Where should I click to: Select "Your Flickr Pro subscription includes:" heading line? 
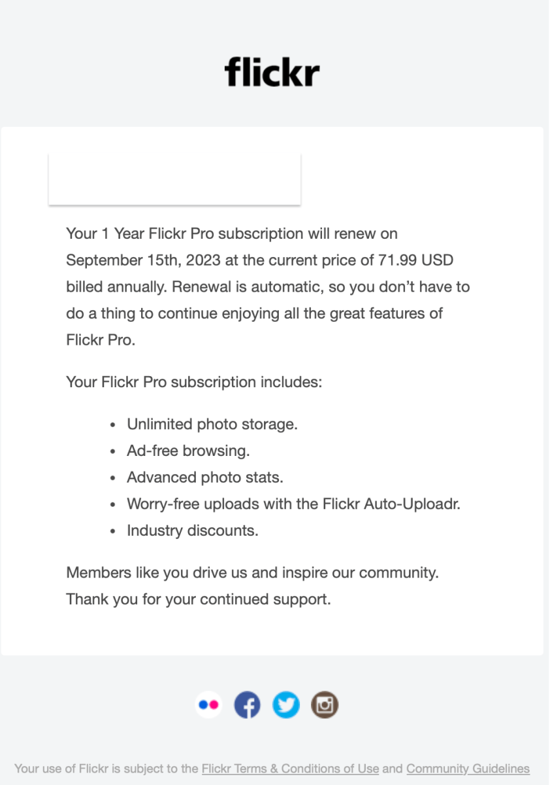pyautogui.click(x=194, y=381)
